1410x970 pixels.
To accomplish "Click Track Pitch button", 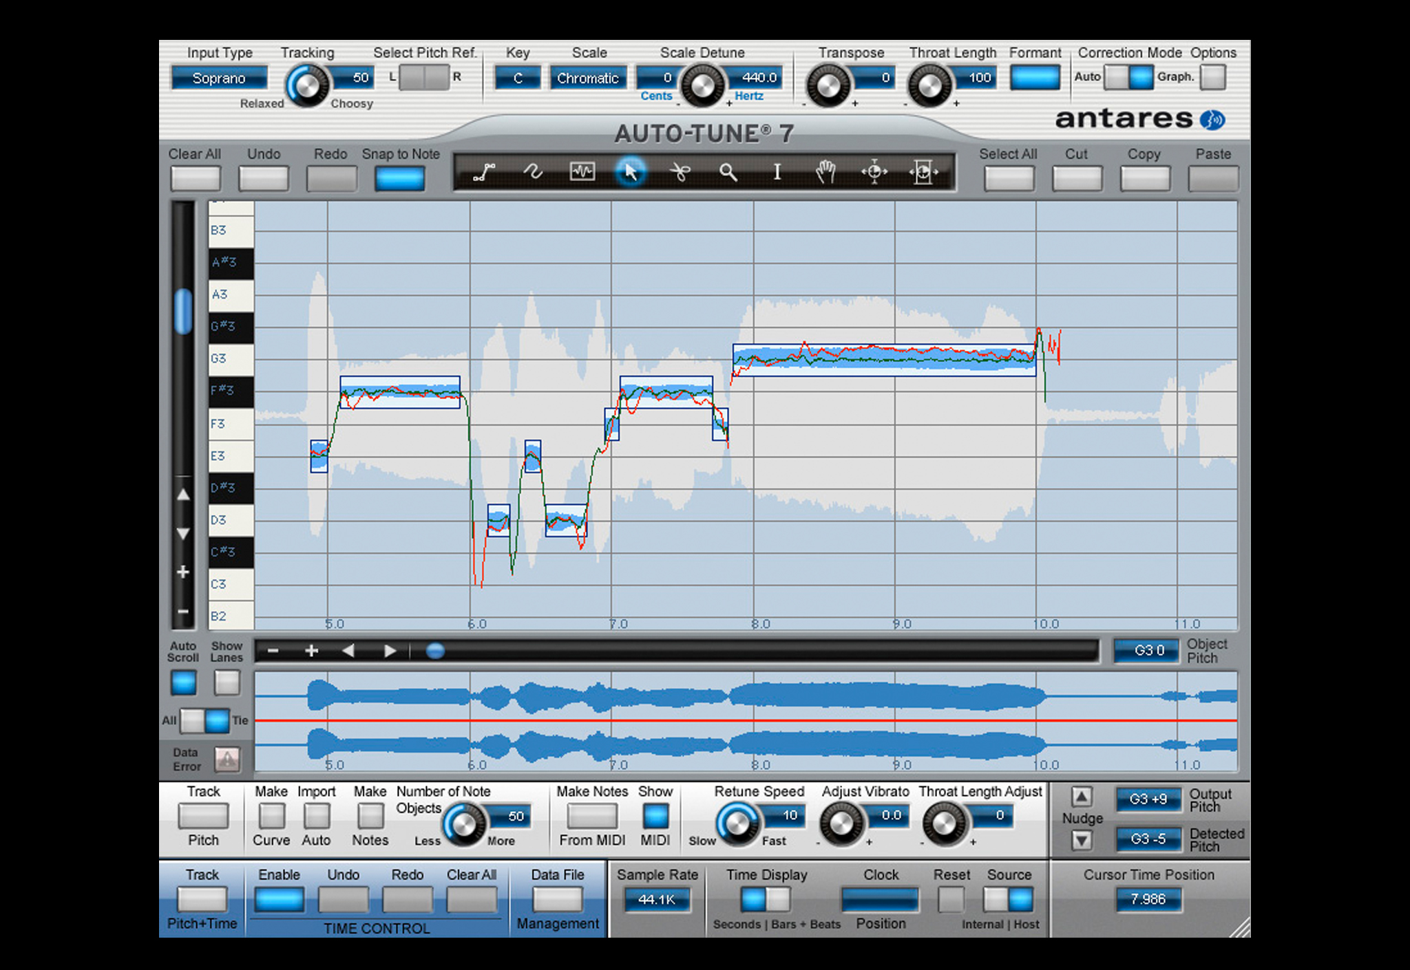I will [203, 817].
